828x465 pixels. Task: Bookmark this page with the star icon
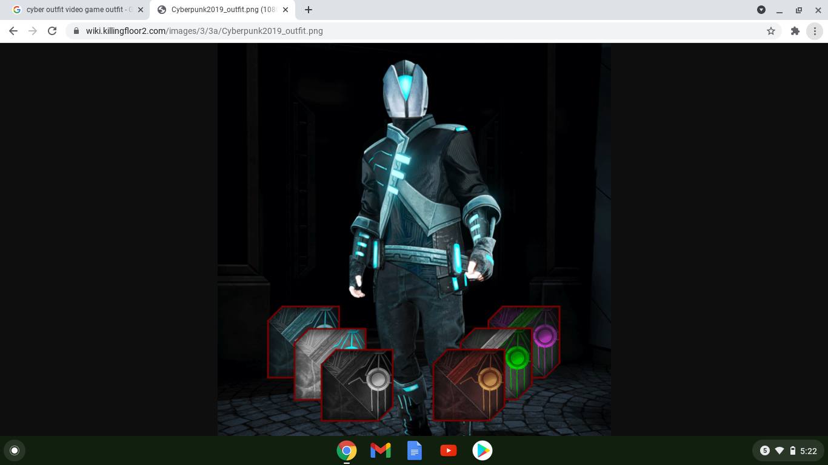(771, 31)
